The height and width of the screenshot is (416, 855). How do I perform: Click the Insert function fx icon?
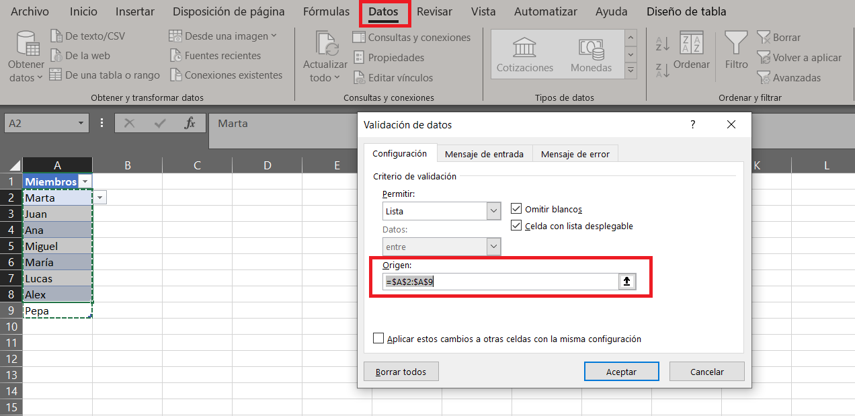pyautogui.click(x=190, y=124)
